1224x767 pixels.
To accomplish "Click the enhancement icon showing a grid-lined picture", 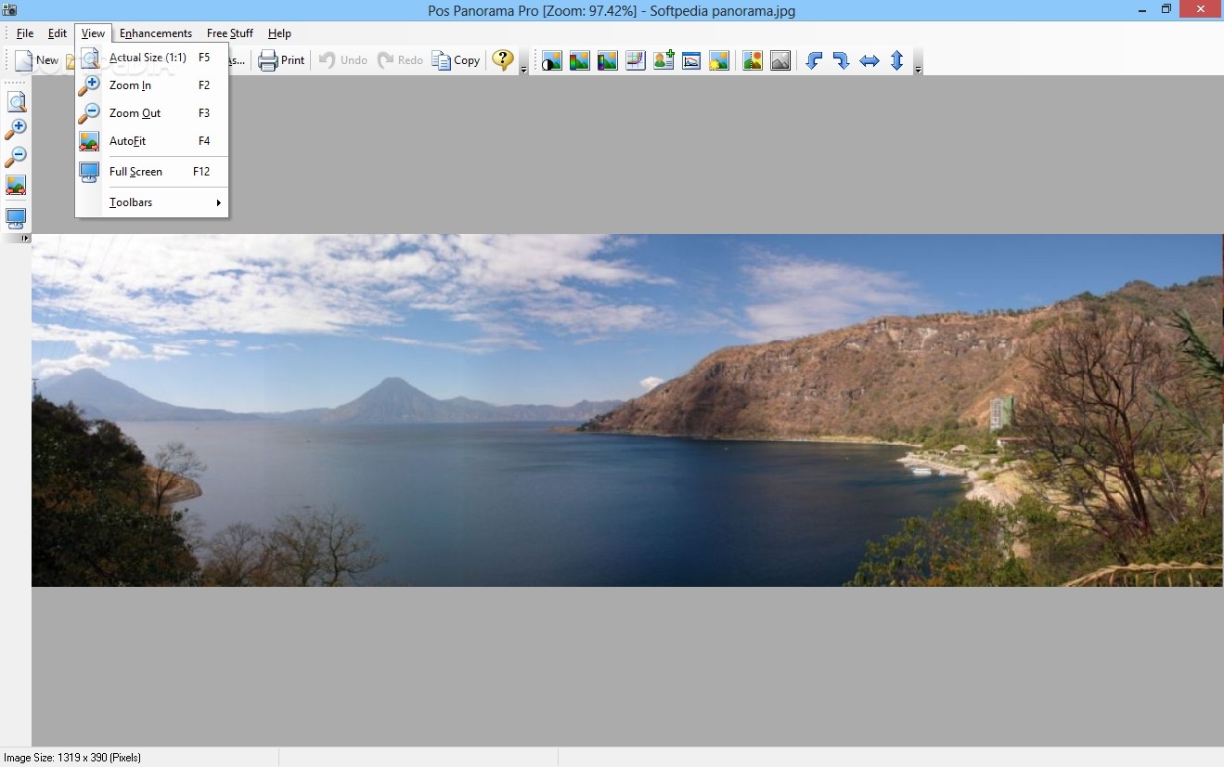I will click(x=636, y=60).
